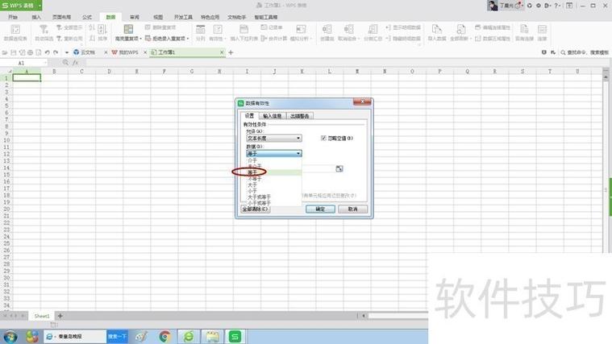Open the 公式 ribbon tab
Image resolution: width=612 pixels, height=344 pixels.
pos(87,17)
